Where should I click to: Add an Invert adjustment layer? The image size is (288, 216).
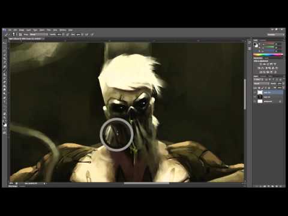tap(261, 72)
